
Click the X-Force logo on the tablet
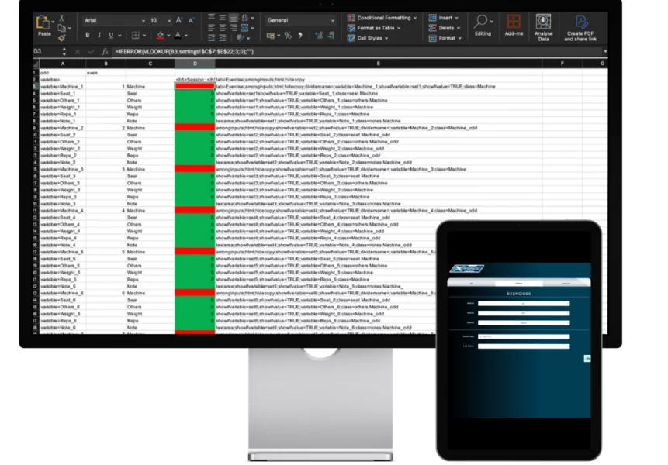point(467,268)
